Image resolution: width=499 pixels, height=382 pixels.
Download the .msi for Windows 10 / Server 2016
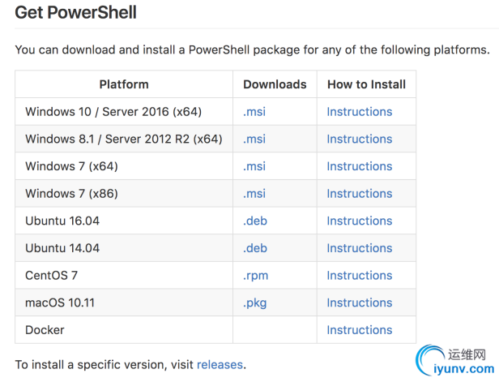point(254,112)
